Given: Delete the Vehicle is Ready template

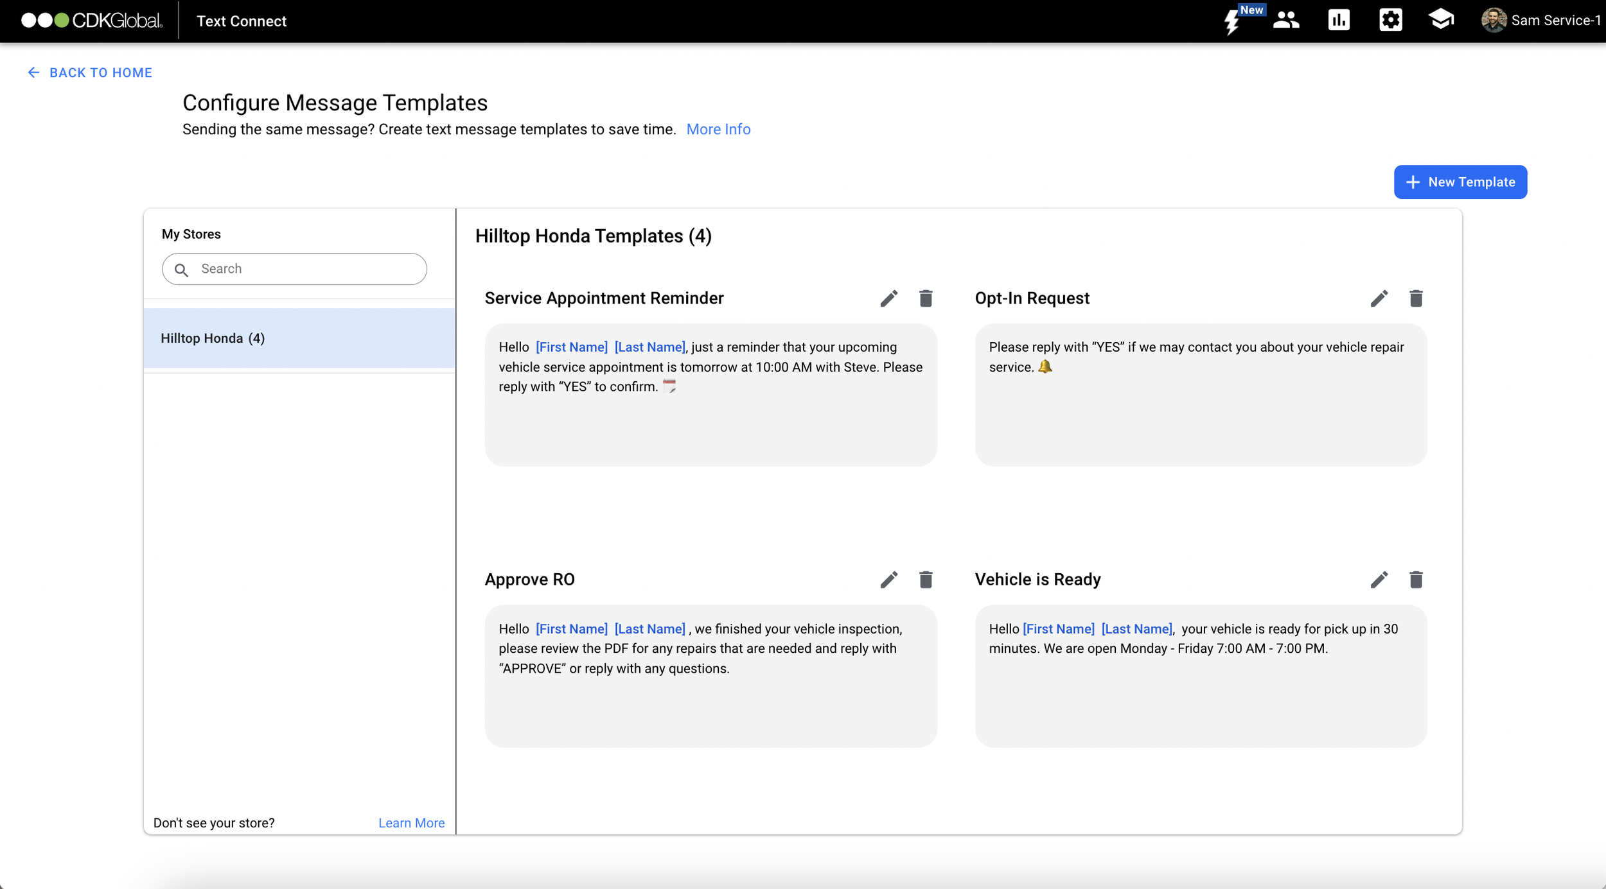Looking at the screenshot, I should click(1415, 580).
